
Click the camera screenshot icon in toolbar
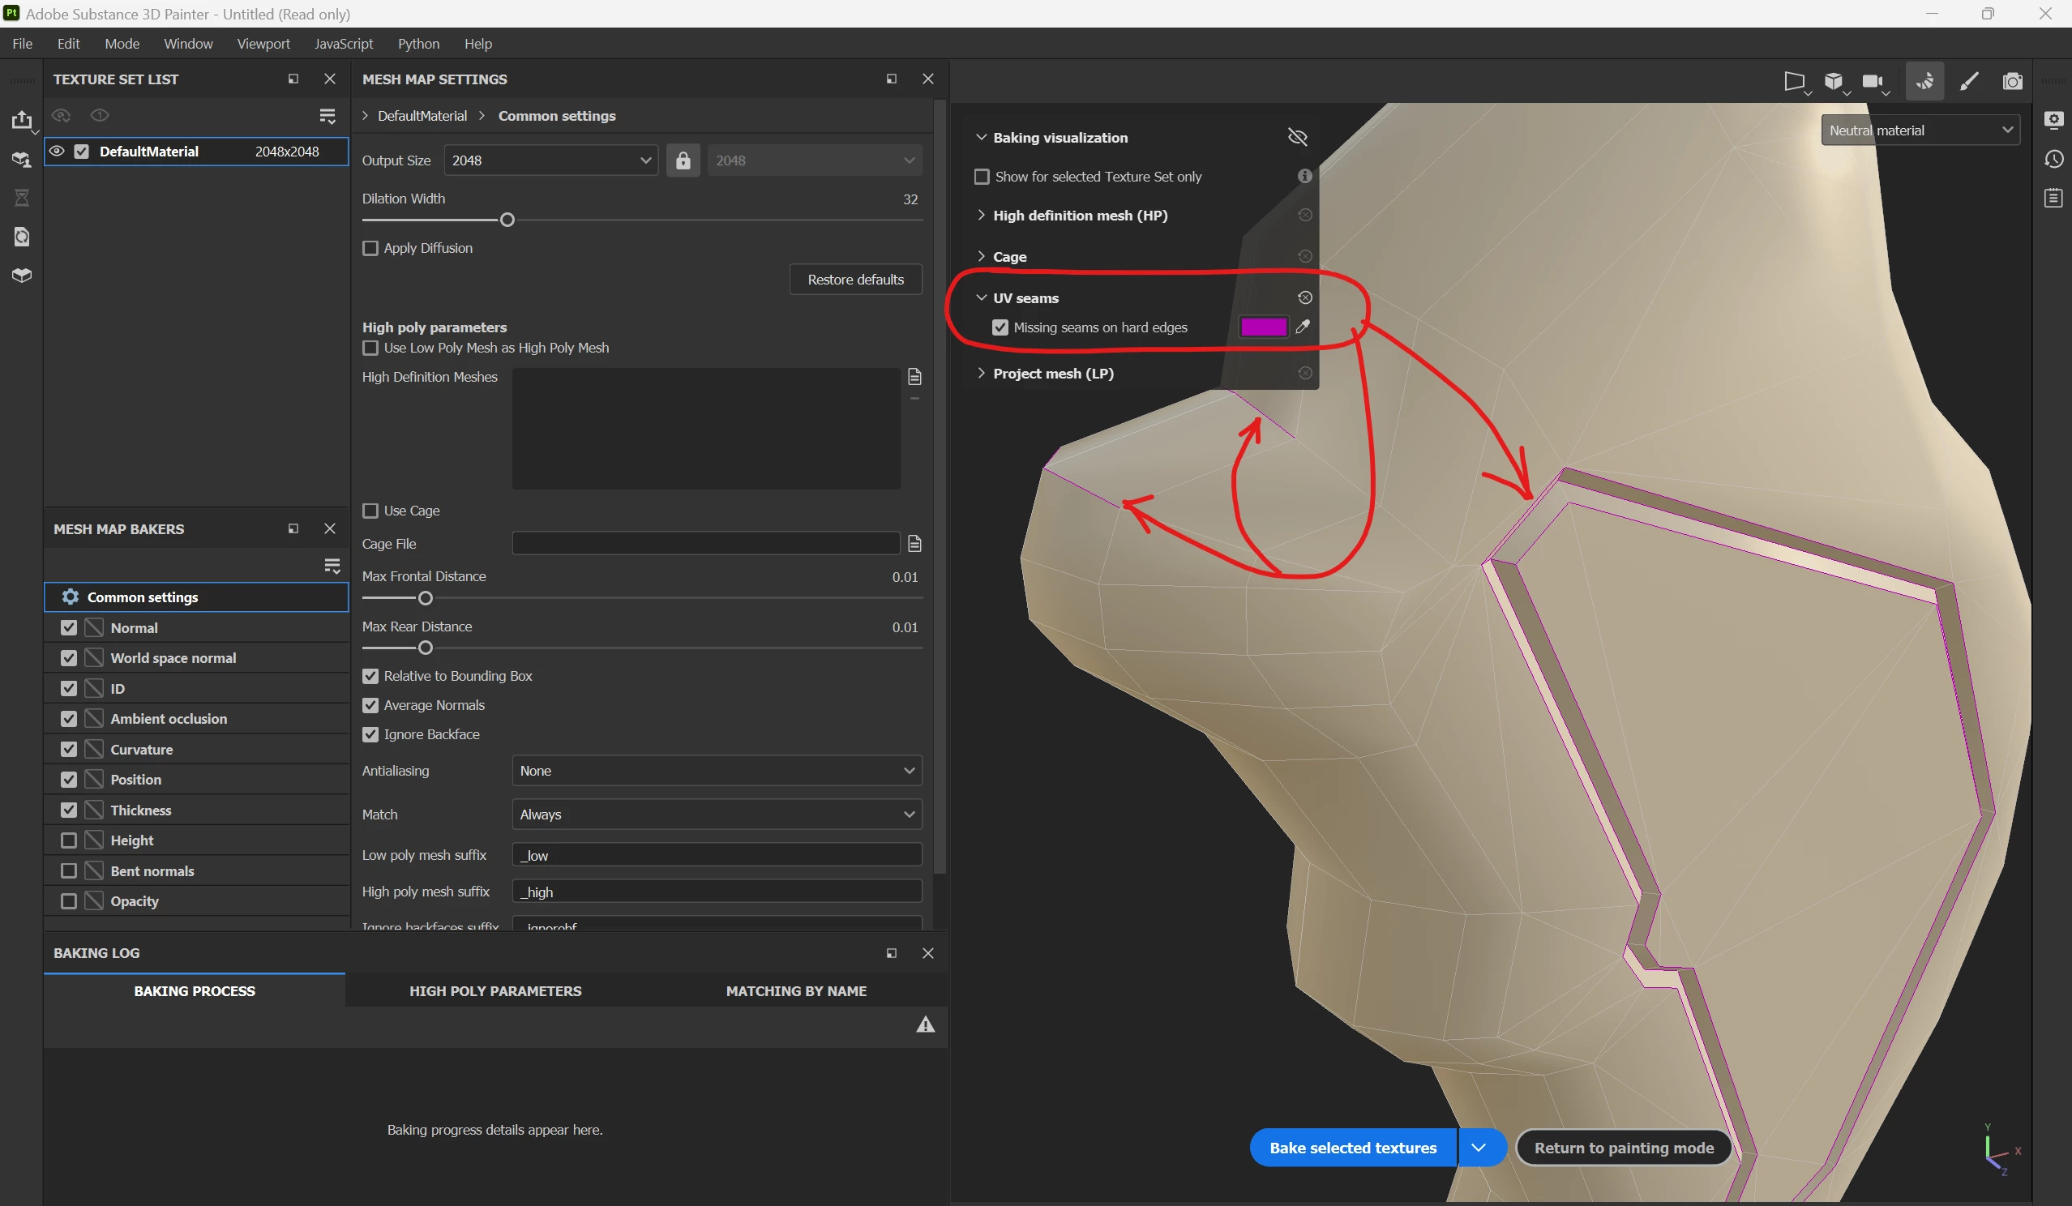[2012, 80]
